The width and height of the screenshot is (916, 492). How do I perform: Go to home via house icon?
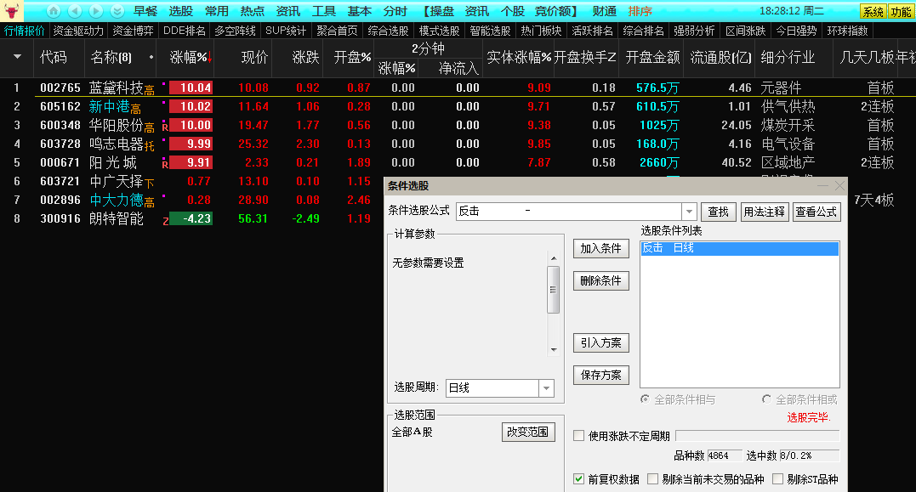(54, 11)
